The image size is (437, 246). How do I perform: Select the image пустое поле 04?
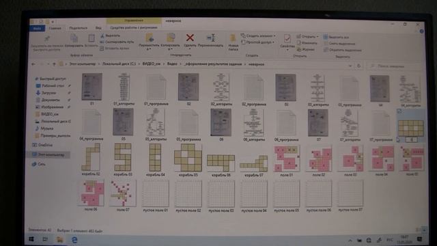pyautogui.click(x=253, y=196)
